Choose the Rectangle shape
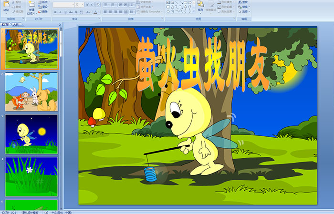Image resolution: width=334 pixels, height=214 pixels. coord(186,2)
